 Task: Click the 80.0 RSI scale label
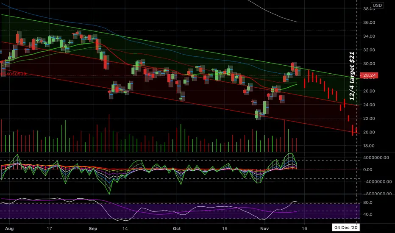click(x=368, y=202)
